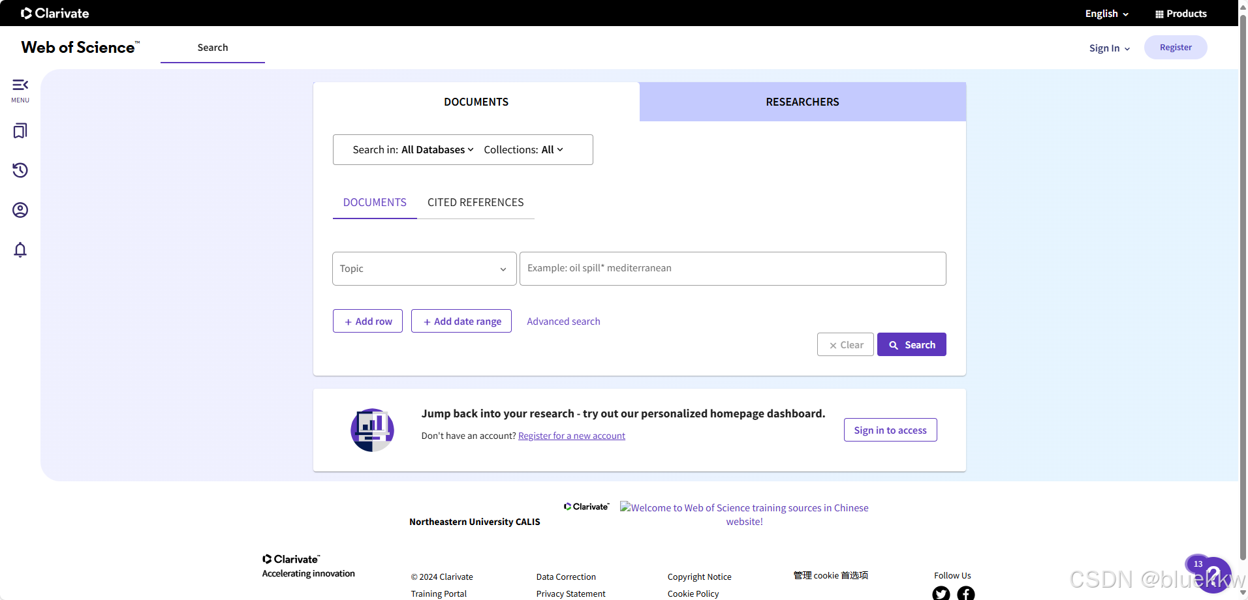
Task: Open Privacy Statement footer link
Action: point(571,593)
